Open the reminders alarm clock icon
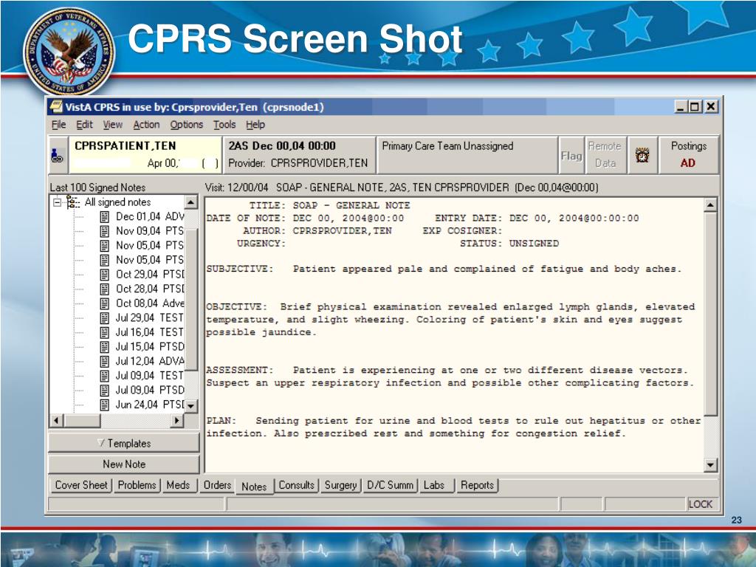This screenshot has width=756, height=567. click(x=642, y=155)
